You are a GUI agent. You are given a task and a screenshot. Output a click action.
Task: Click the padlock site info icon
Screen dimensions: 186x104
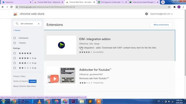point(17,7)
